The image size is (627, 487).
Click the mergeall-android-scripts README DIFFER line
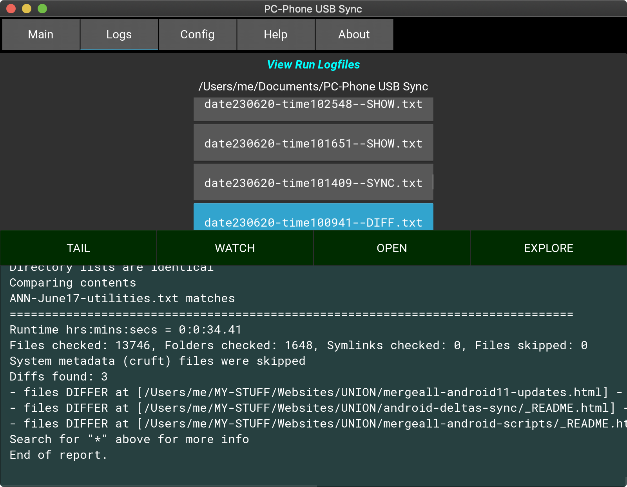tap(318, 424)
